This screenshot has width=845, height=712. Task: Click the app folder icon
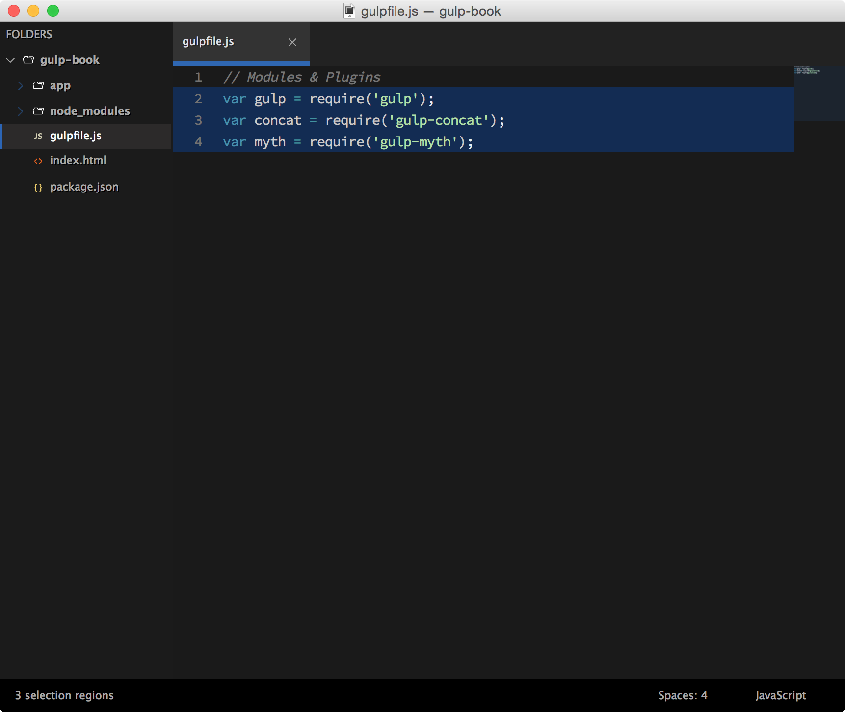(38, 85)
